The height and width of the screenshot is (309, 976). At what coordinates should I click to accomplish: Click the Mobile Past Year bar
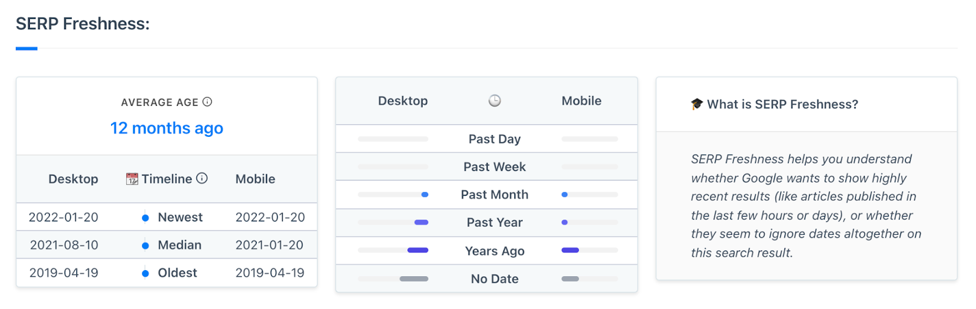(589, 223)
